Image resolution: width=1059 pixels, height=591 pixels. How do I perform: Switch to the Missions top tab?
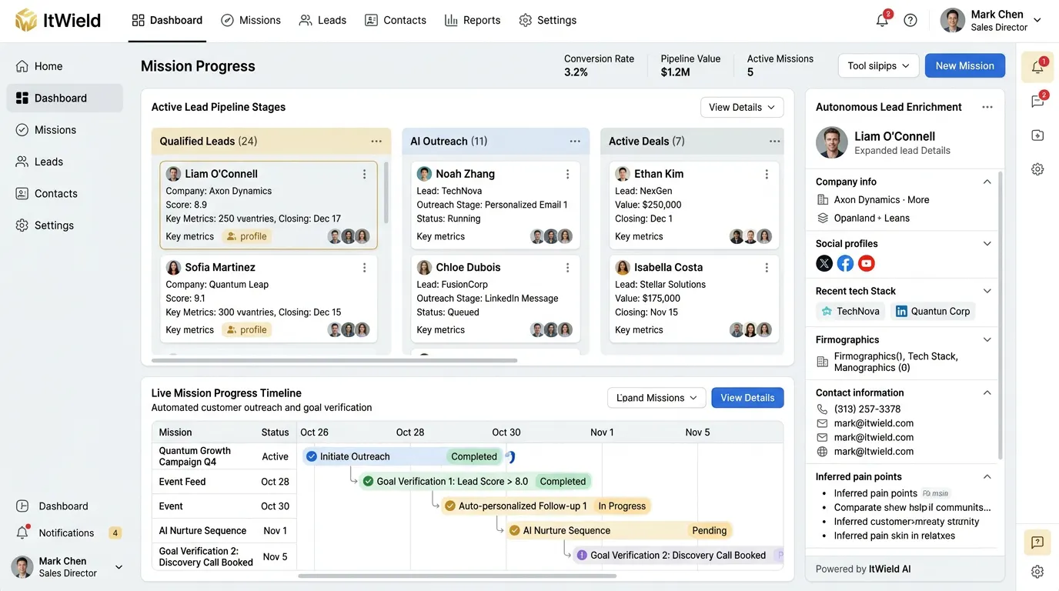(x=251, y=20)
